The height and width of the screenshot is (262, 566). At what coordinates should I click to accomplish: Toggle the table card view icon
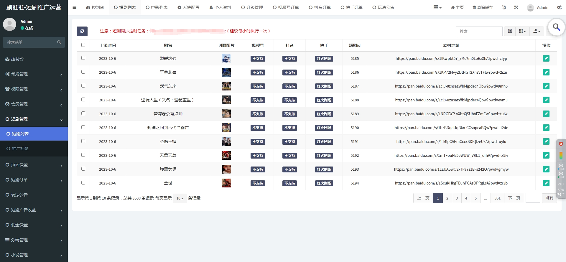tap(510, 31)
